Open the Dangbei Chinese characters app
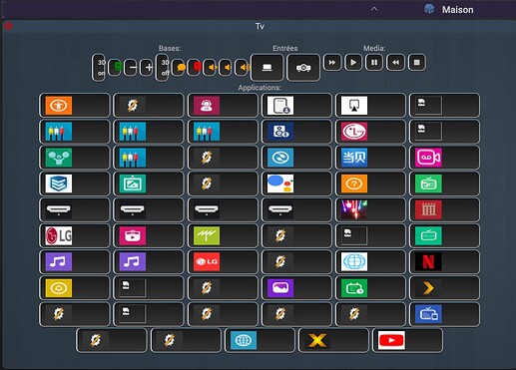The width and height of the screenshot is (516, 370). point(370,158)
